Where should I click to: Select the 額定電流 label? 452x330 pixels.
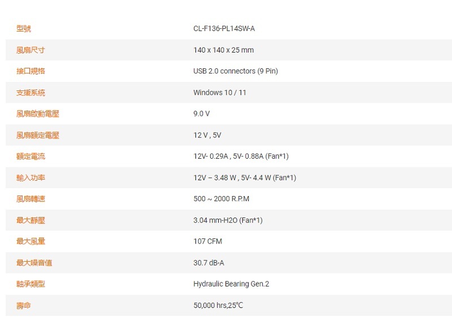click(x=31, y=157)
